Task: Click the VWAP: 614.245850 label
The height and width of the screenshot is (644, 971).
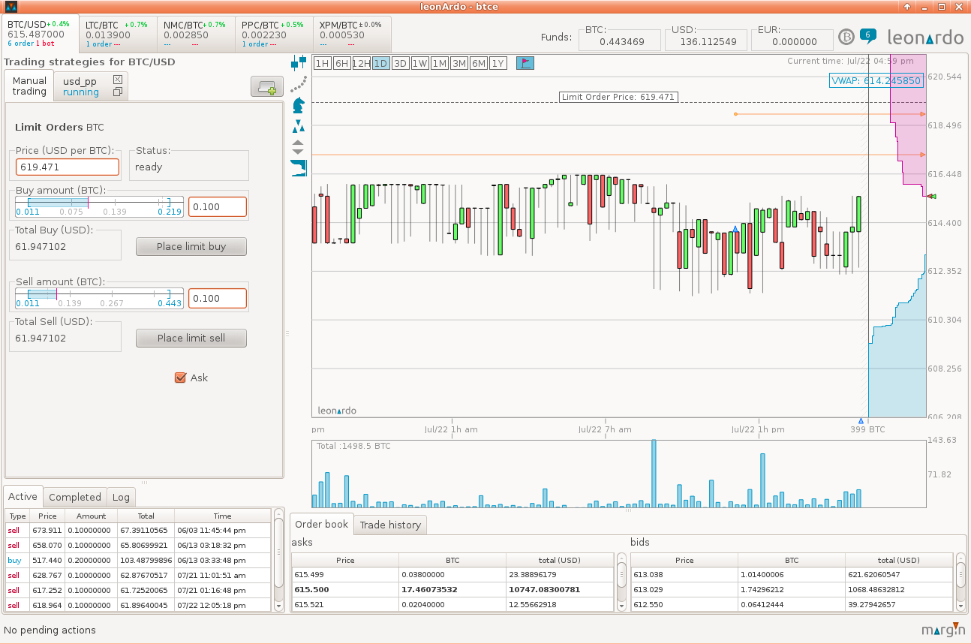Action: 876,80
